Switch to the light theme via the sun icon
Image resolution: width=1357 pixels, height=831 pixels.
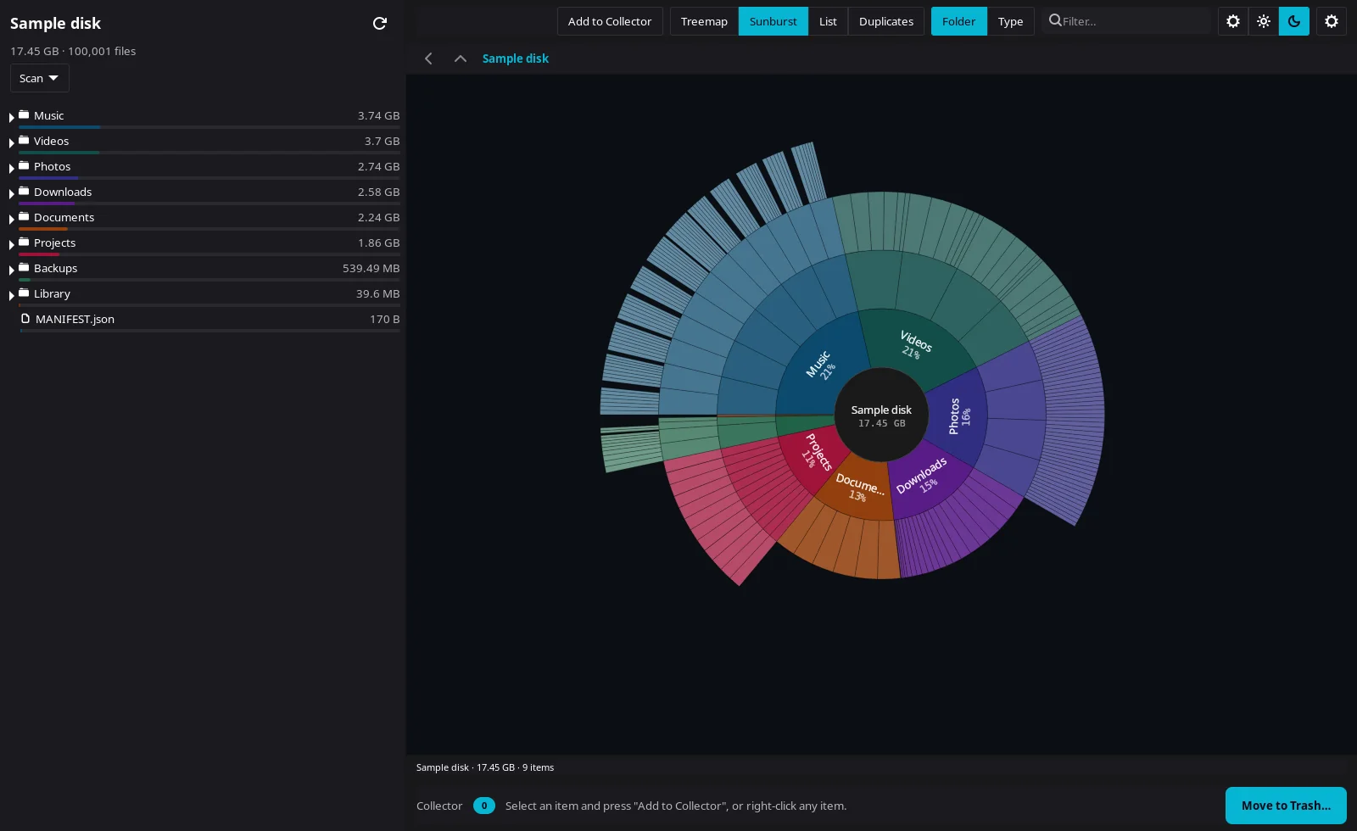pos(1264,21)
